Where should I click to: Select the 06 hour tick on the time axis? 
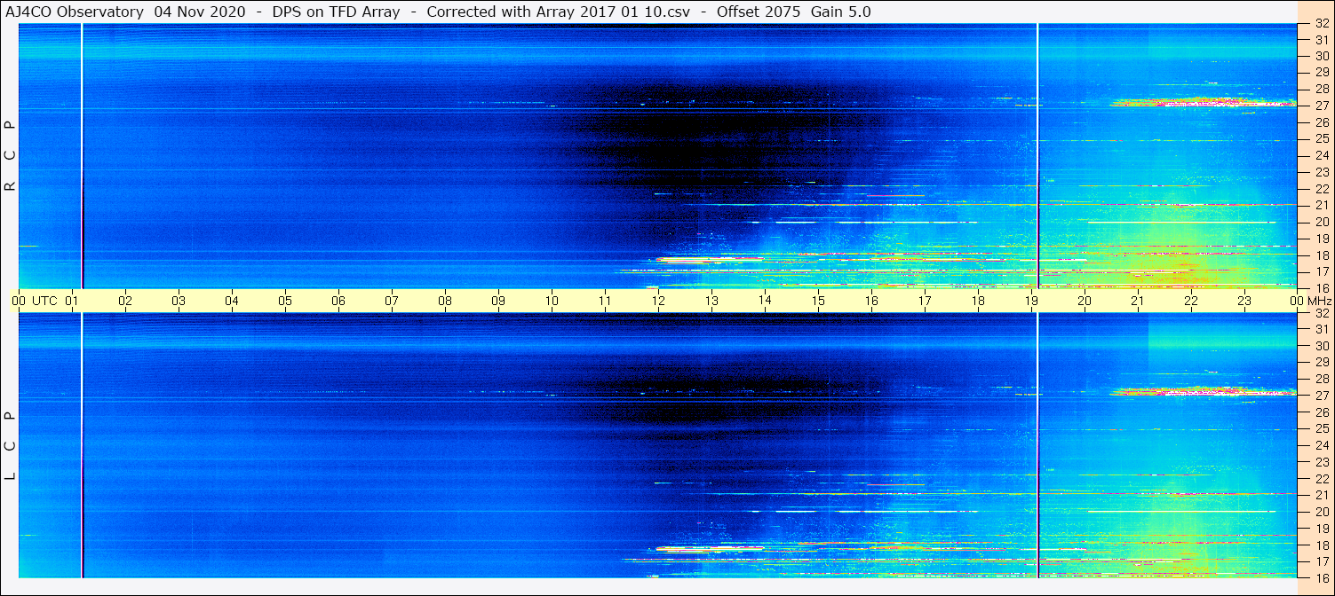click(338, 301)
